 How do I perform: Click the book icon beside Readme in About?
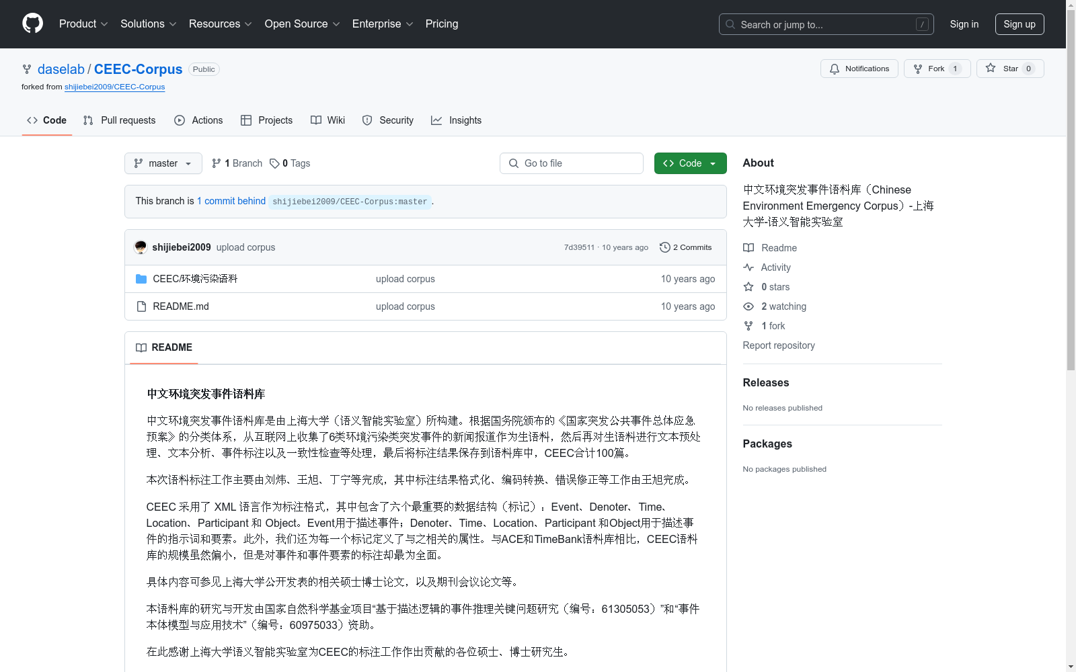point(748,248)
